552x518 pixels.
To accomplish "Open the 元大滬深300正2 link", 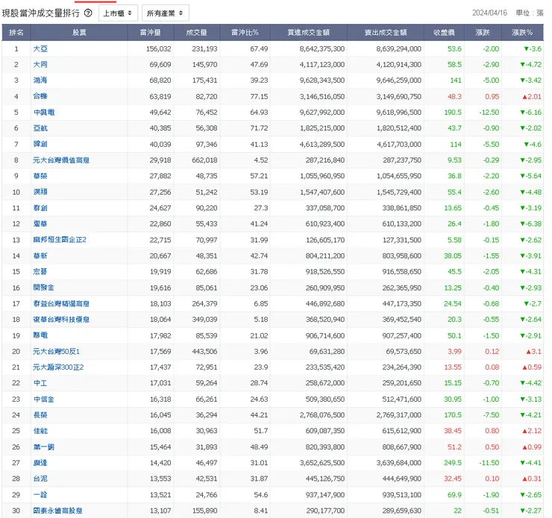I will point(58,367).
